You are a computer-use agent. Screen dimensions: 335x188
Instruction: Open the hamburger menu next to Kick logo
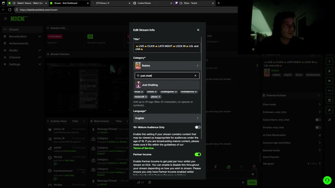[x=5, y=19]
